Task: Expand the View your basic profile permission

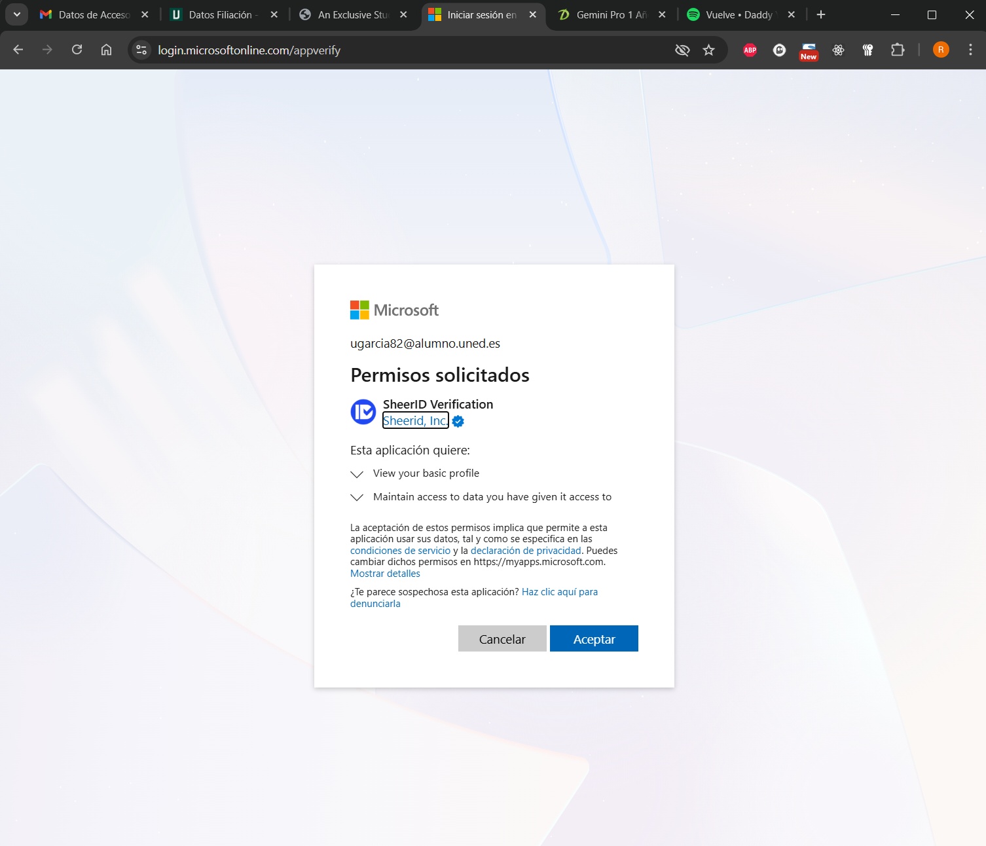Action: (357, 474)
